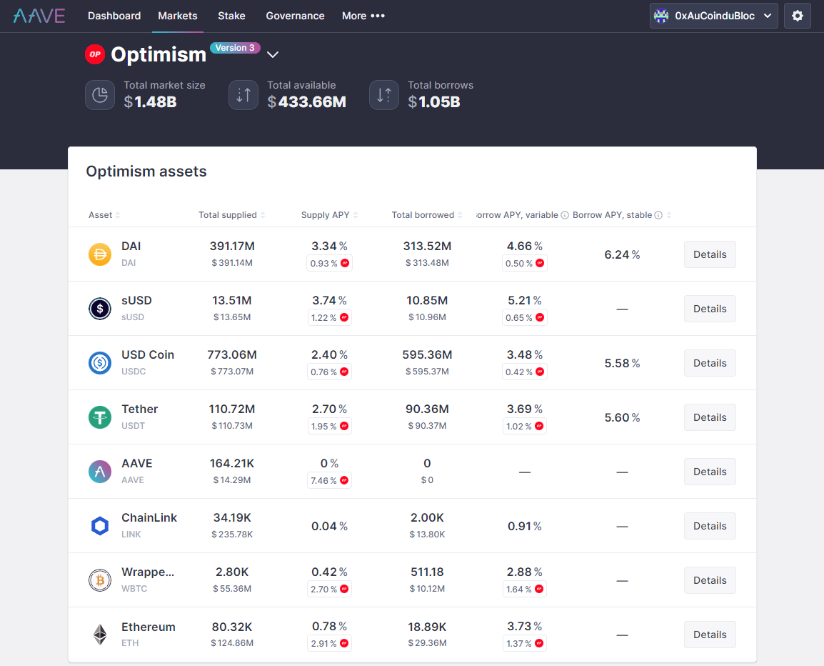The image size is (824, 666).
Task: Switch to the Markets tab
Action: 177,15
